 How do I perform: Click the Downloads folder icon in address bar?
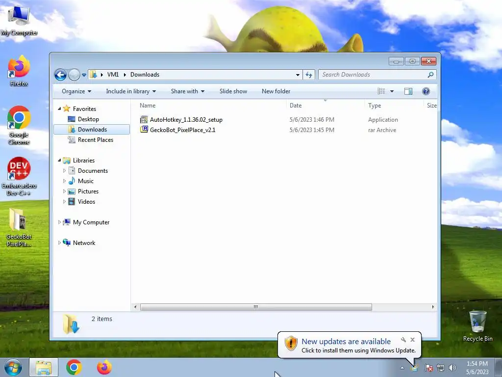94,75
